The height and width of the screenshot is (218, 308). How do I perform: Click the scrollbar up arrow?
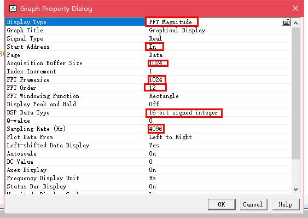[295, 23]
